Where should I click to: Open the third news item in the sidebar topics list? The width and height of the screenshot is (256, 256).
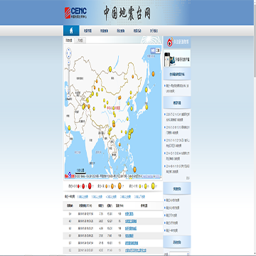[x=177, y=143]
